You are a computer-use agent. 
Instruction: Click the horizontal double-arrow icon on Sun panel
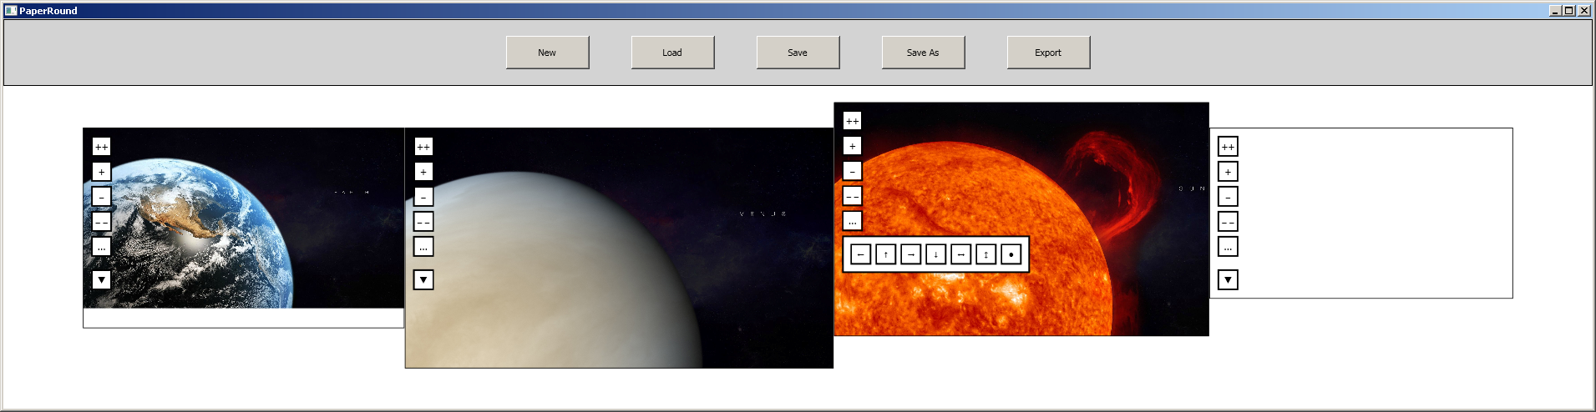(960, 254)
